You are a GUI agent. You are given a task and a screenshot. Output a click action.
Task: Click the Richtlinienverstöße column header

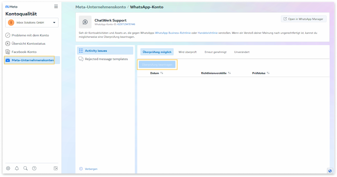point(214,73)
